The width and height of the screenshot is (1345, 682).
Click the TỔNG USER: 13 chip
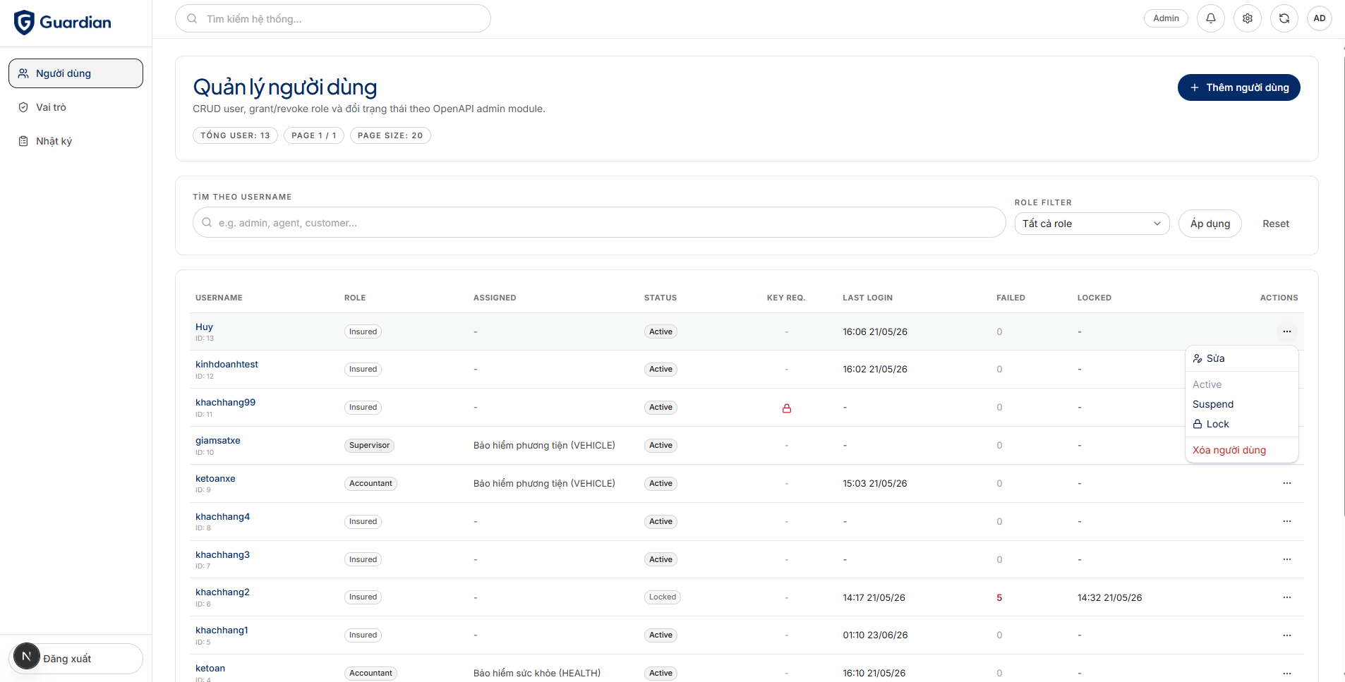(x=235, y=135)
